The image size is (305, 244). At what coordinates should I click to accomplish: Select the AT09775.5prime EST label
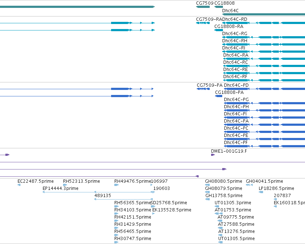[x=236, y=217]
